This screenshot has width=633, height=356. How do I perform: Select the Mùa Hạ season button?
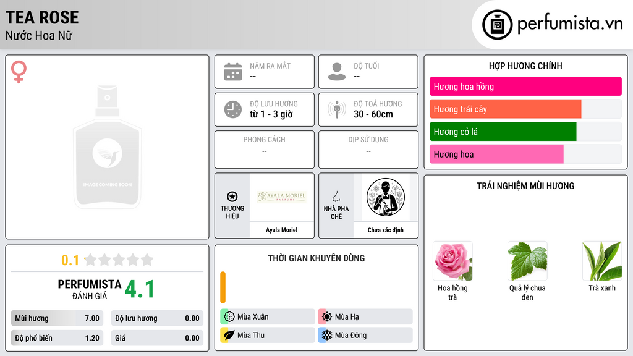pos(365,317)
